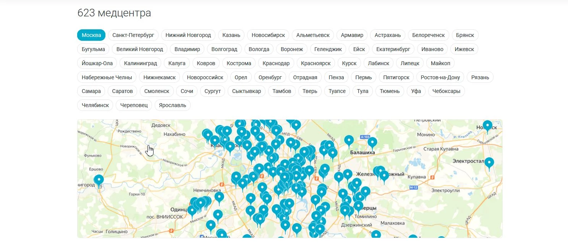Select Пятигорск city chip
The image size is (568, 245).
(x=396, y=77)
